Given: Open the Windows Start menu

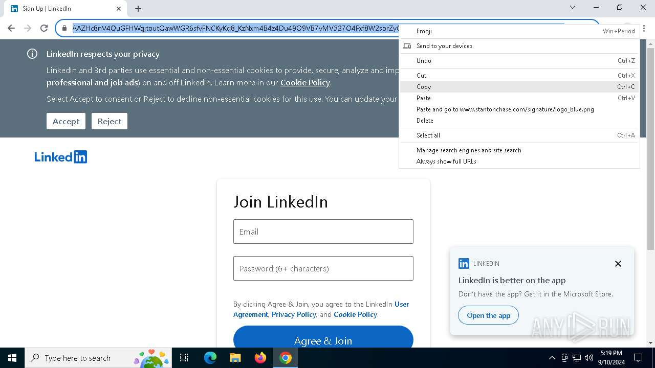Looking at the screenshot, I should [12, 358].
